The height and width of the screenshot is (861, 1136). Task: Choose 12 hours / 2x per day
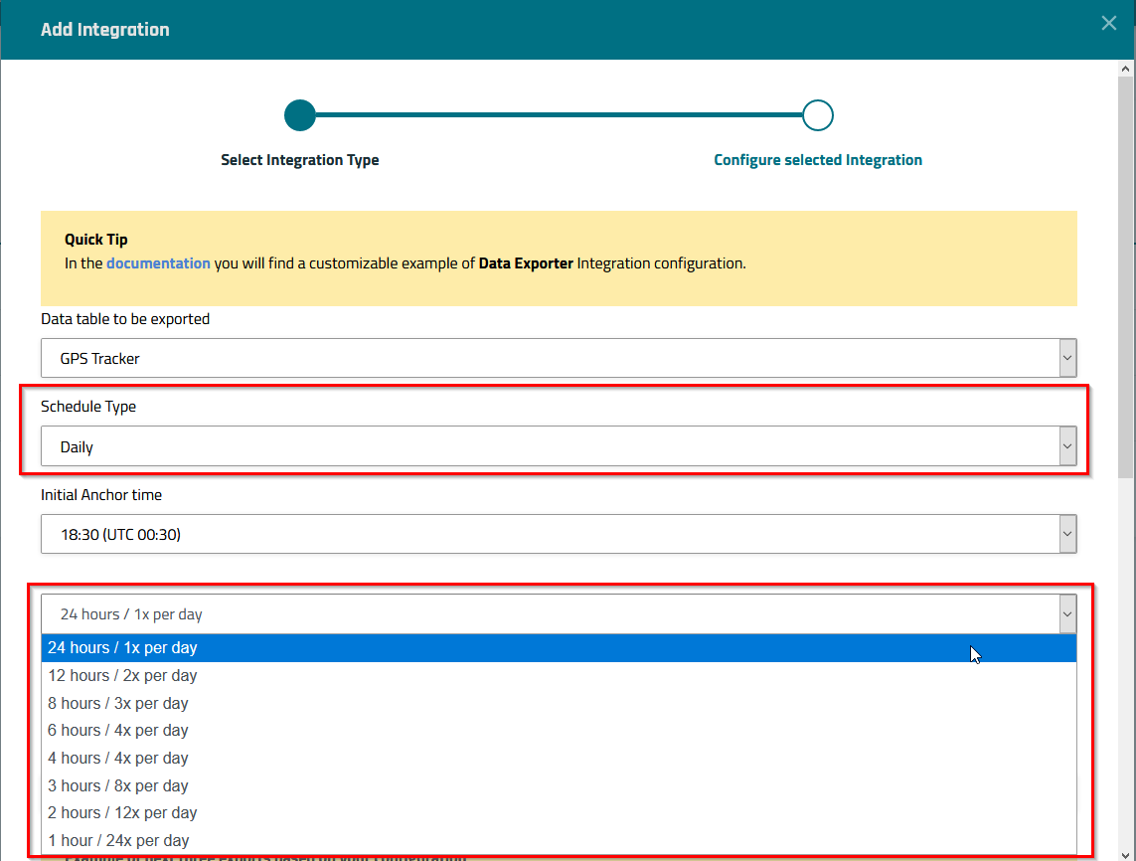(122, 675)
